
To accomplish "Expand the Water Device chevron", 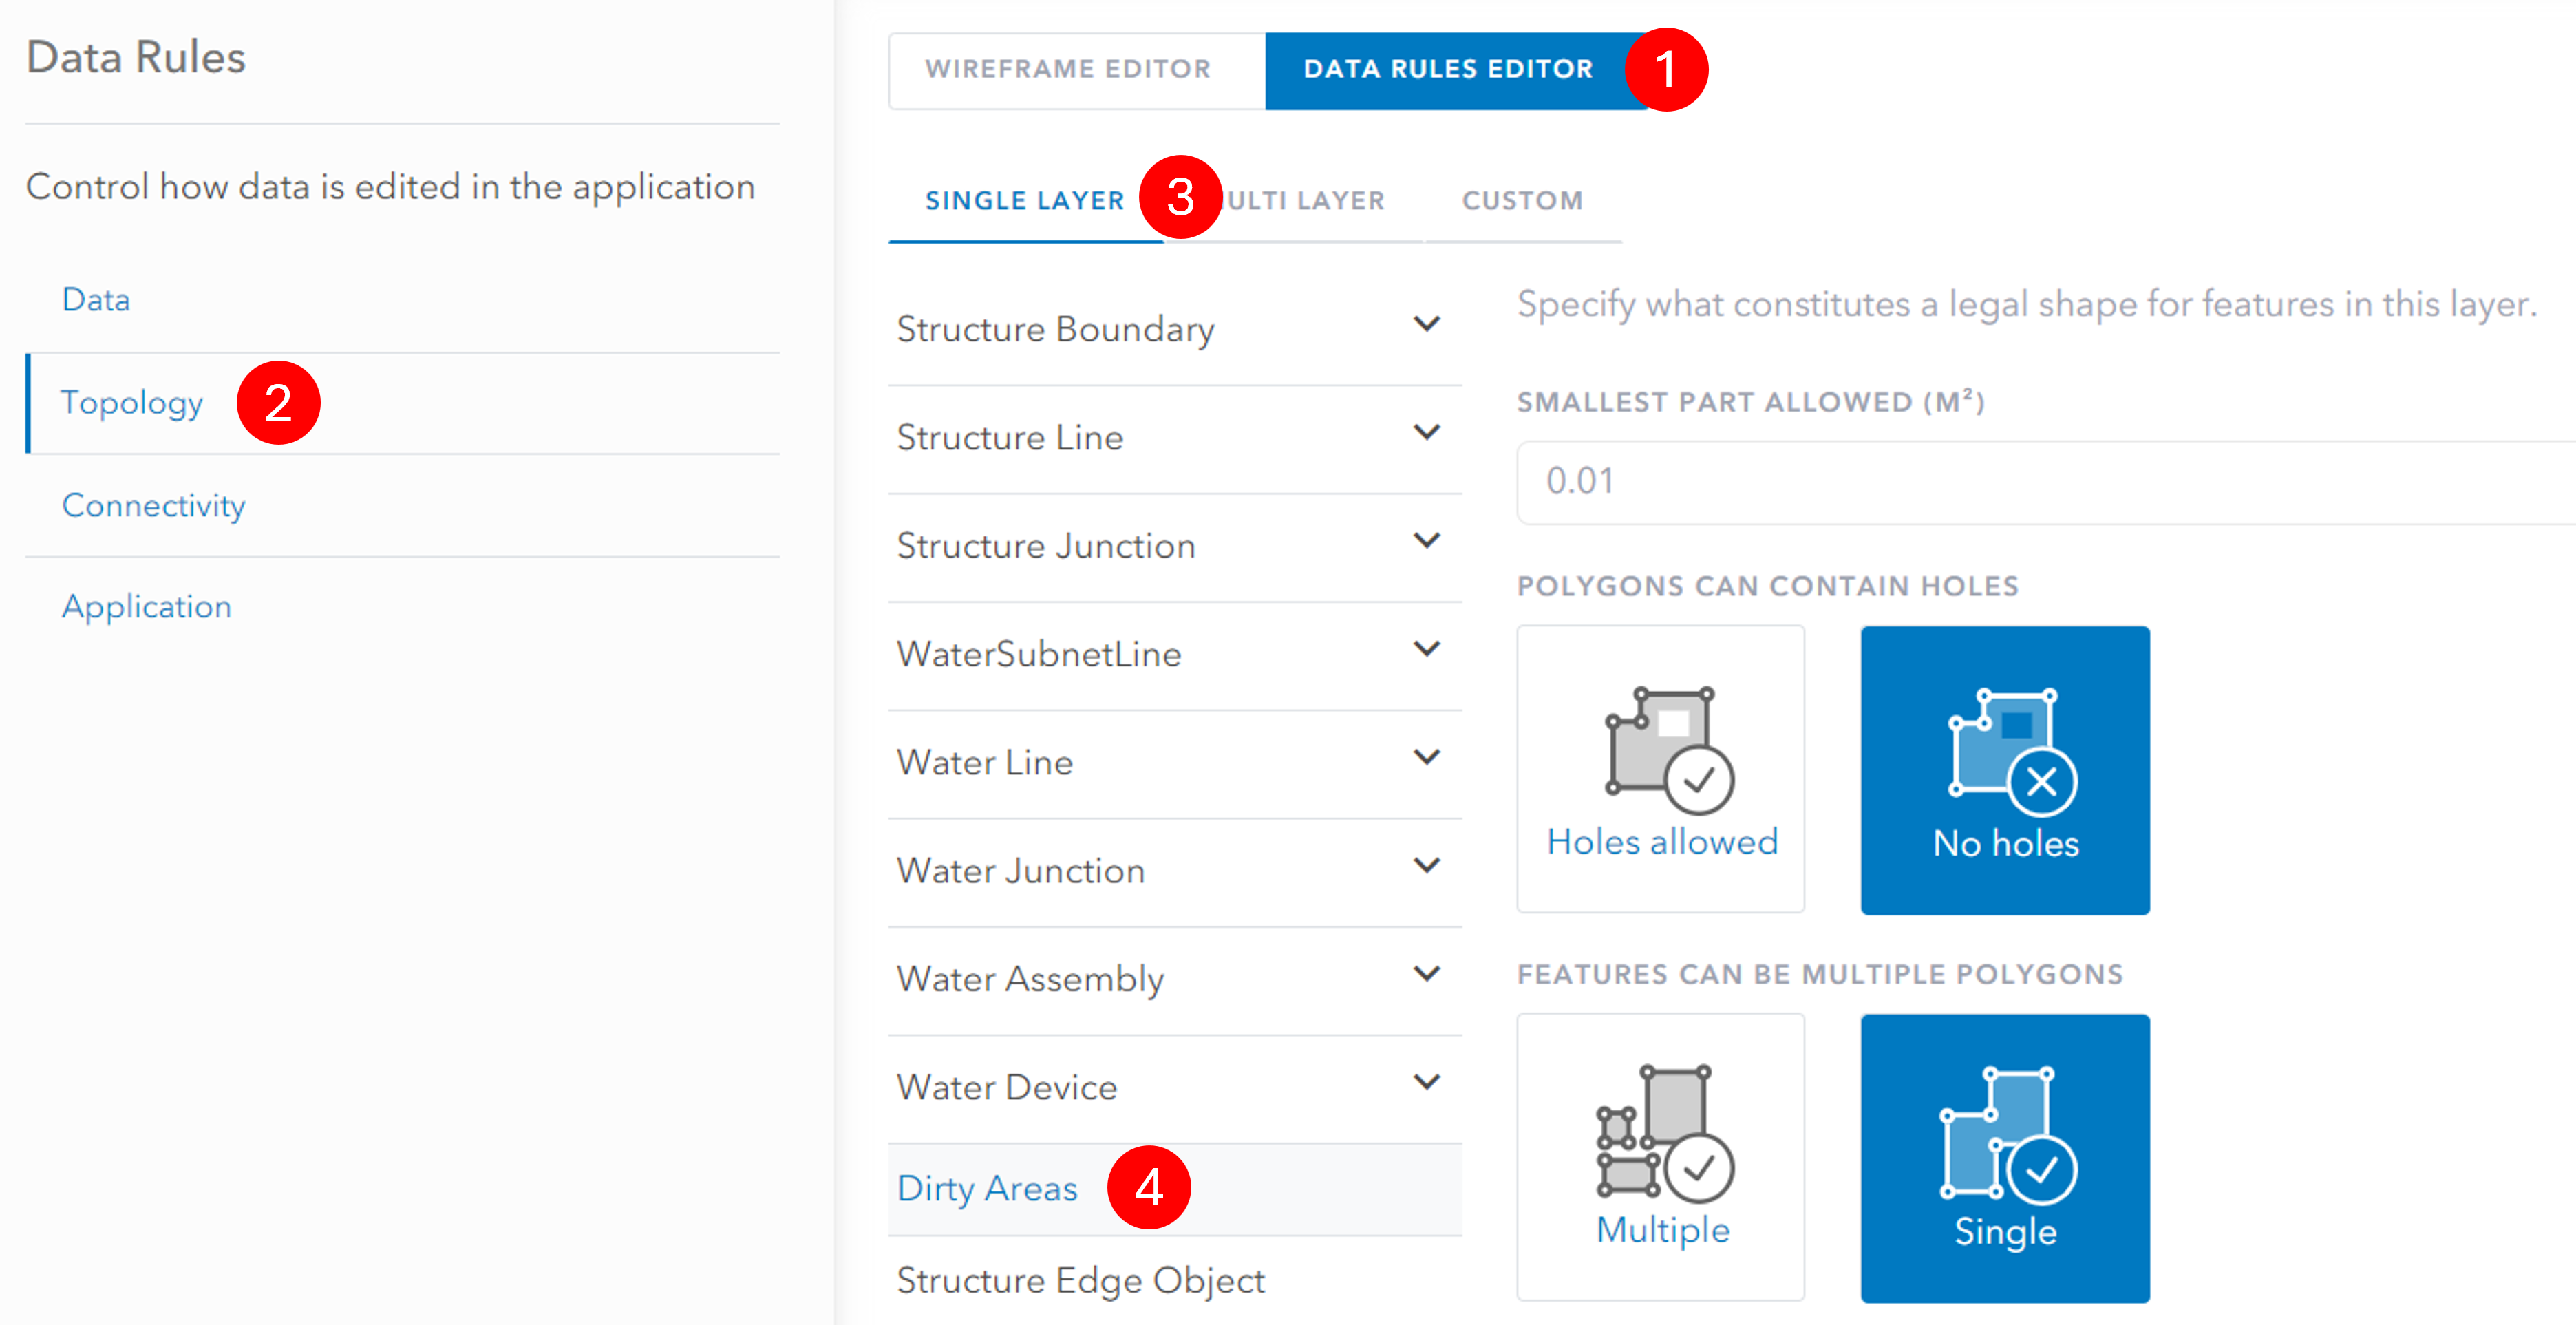I will pos(1427,1082).
